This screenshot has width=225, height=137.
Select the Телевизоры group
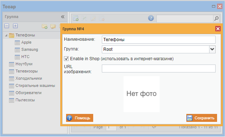pos(27,71)
